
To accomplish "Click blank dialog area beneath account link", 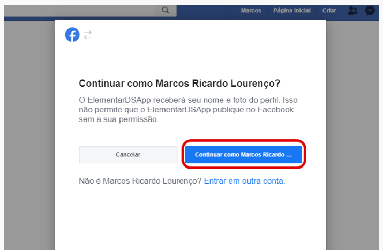I will tap(191, 217).
